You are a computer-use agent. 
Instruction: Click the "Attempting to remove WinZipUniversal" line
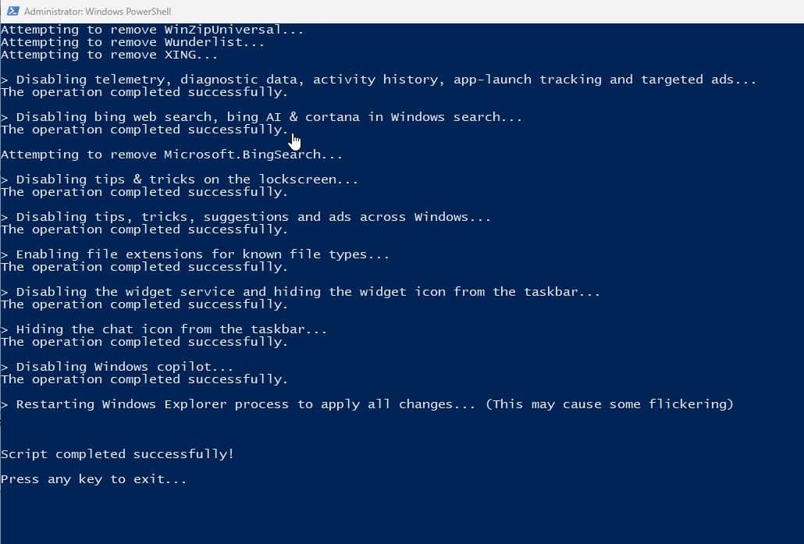[152, 30]
